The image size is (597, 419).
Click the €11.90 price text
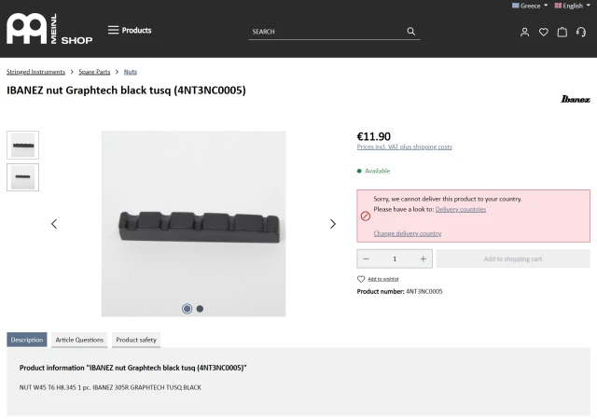pyautogui.click(x=373, y=136)
